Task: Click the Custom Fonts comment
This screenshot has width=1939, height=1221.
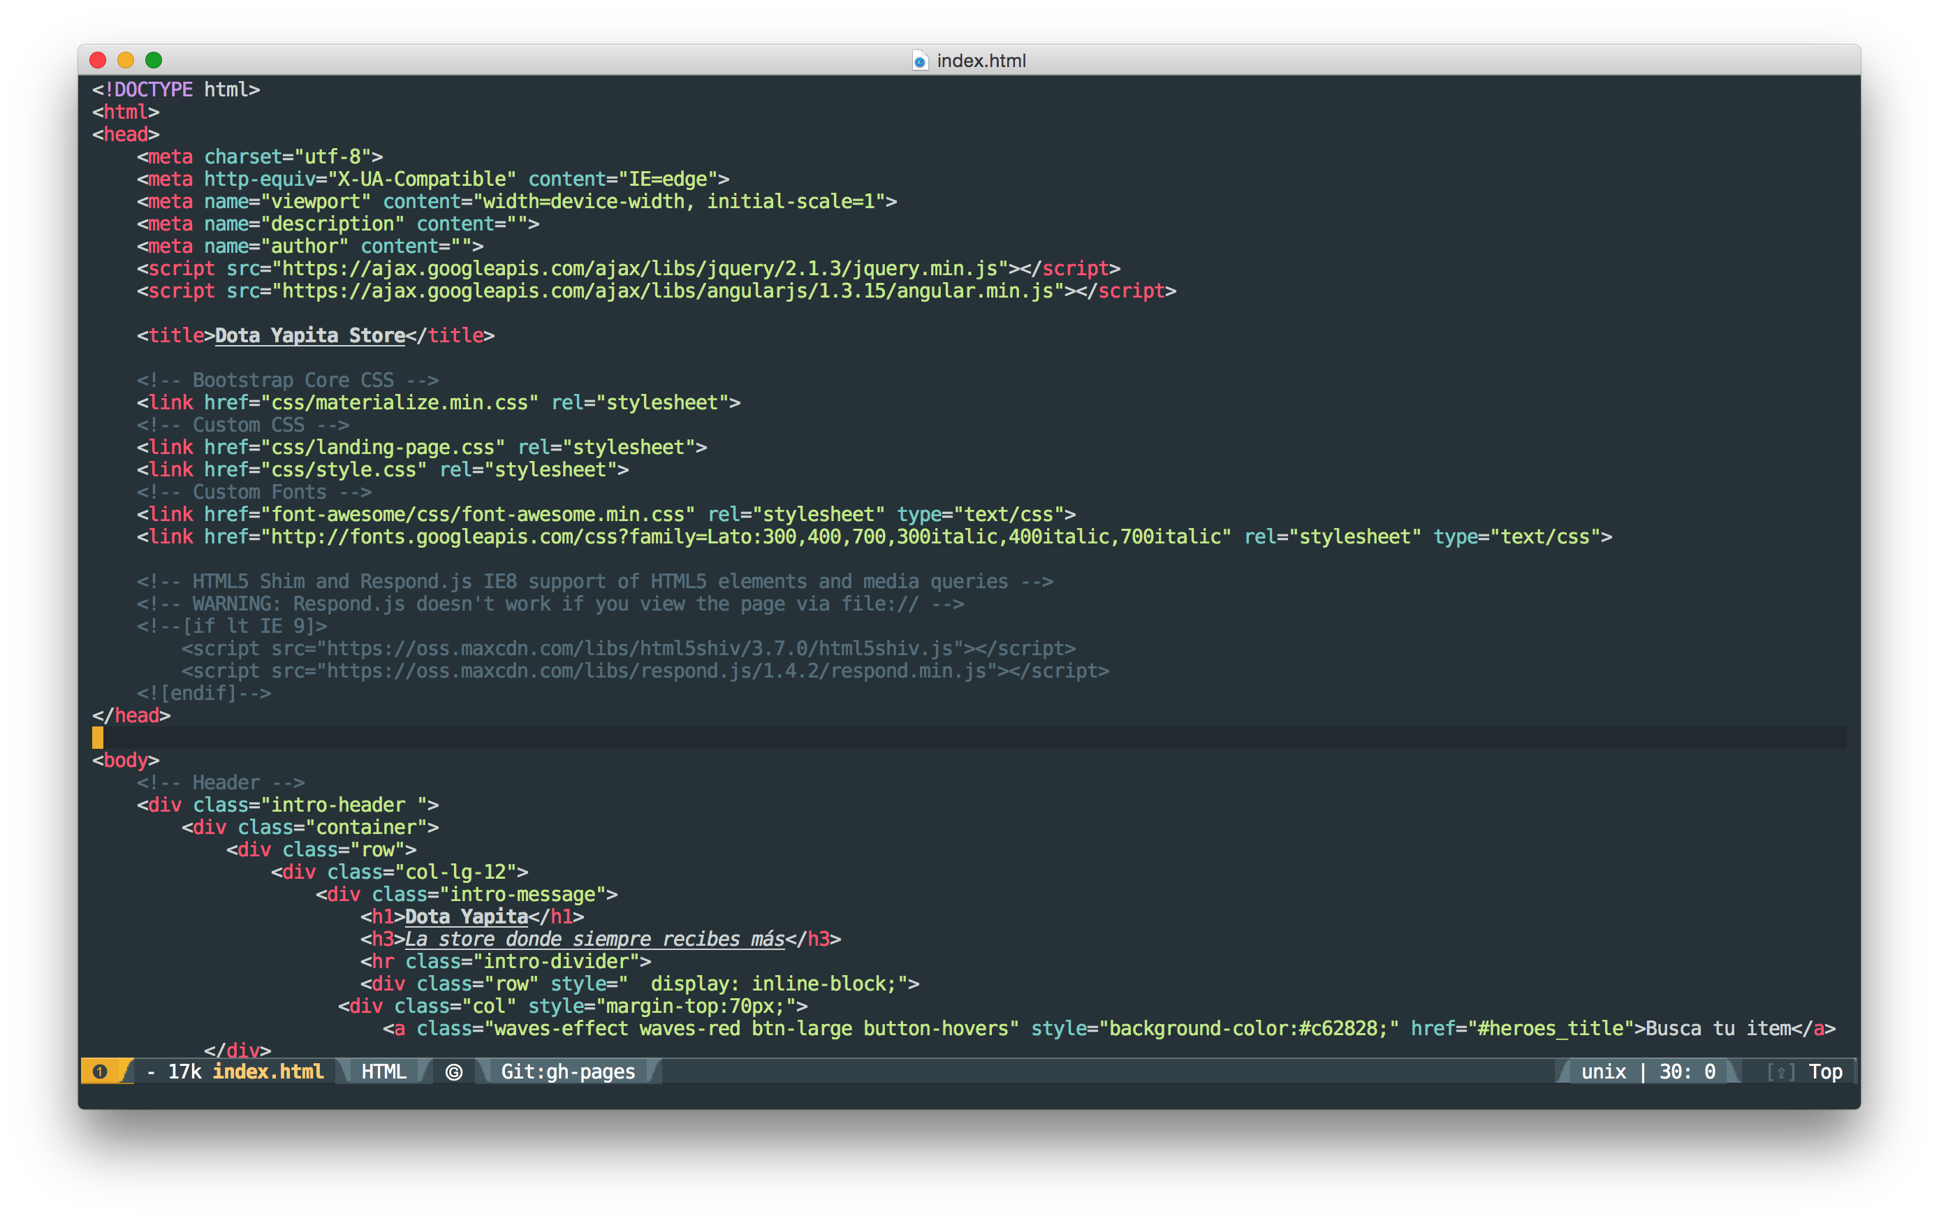Action: (x=254, y=492)
